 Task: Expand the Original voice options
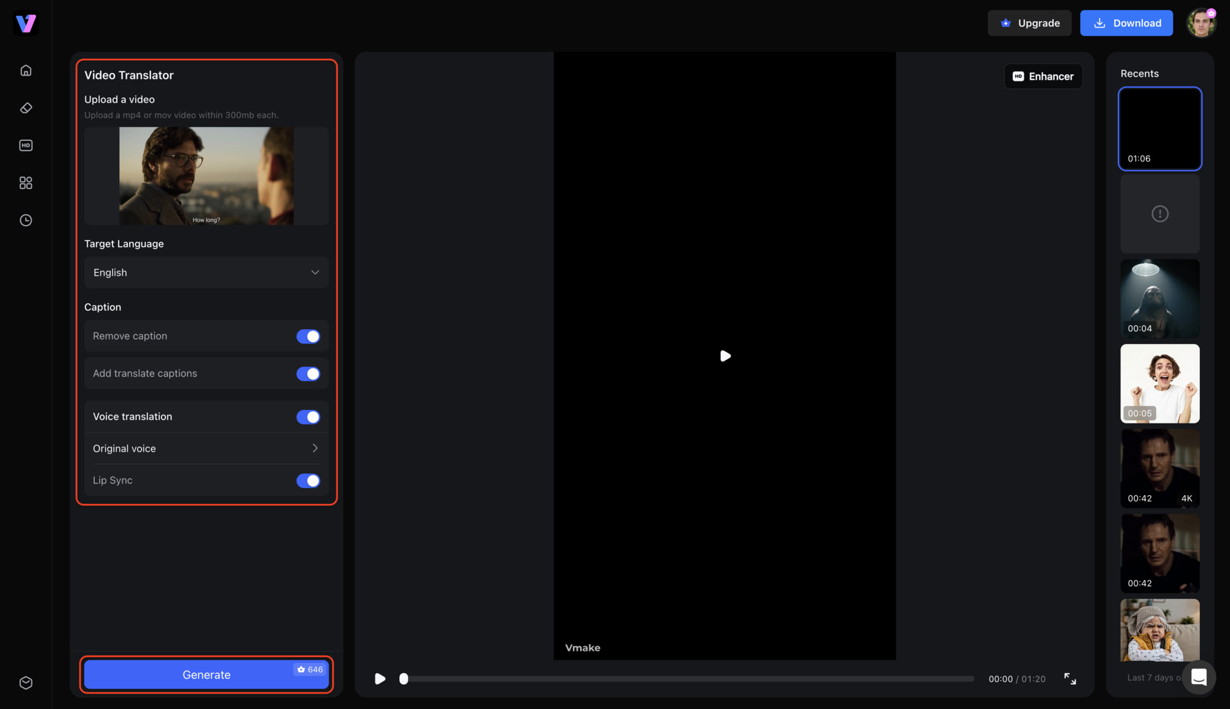(206, 448)
